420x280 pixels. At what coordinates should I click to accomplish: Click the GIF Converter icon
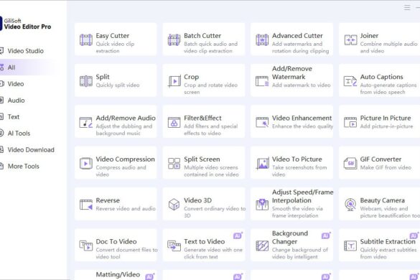click(x=350, y=164)
